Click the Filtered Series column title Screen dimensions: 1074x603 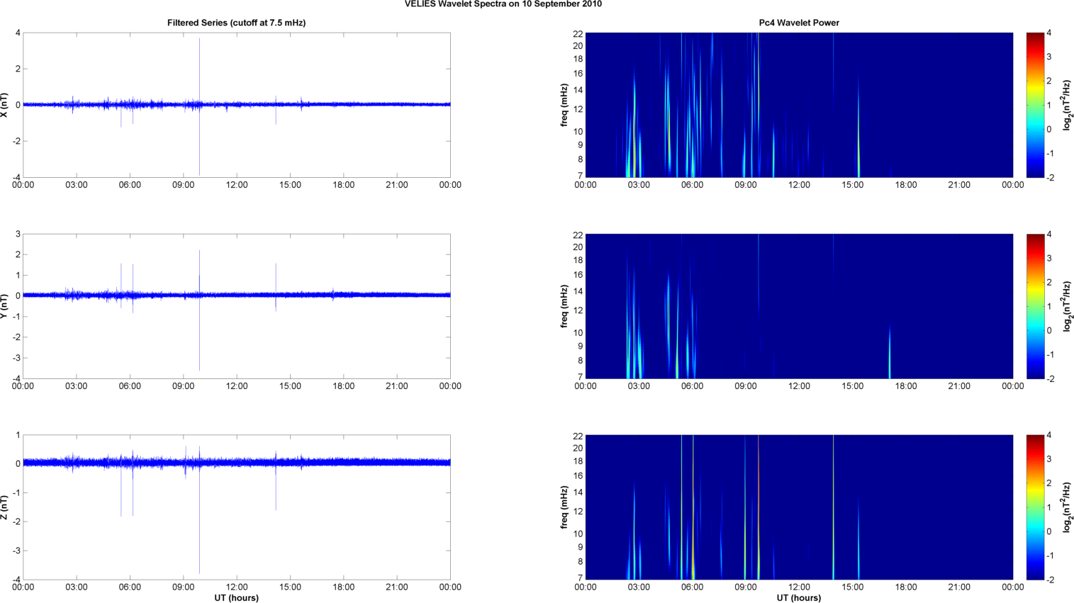[236, 23]
